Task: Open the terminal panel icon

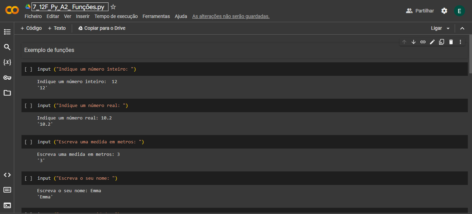Action: click(7, 205)
